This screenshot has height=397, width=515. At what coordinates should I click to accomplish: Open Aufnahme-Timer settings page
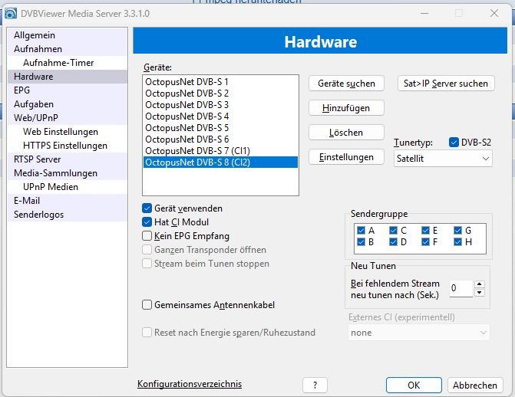(x=58, y=63)
